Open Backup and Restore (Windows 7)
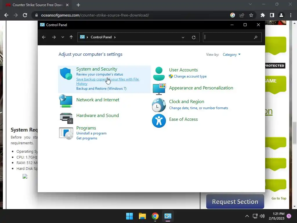This screenshot has height=223, width=297. coord(101,89)
